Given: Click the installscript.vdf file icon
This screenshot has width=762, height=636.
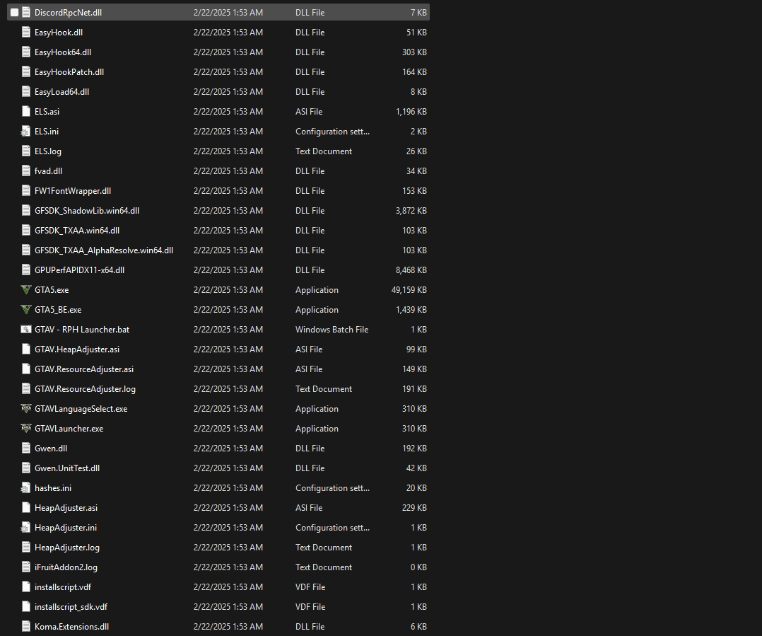Looking at the screenshot, I should 26,587.
